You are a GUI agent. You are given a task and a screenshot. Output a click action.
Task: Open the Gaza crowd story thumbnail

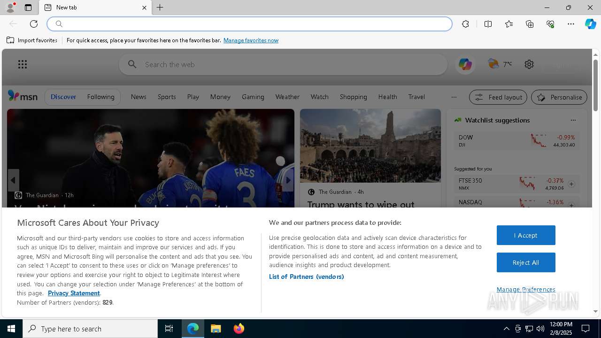point(370,146)
